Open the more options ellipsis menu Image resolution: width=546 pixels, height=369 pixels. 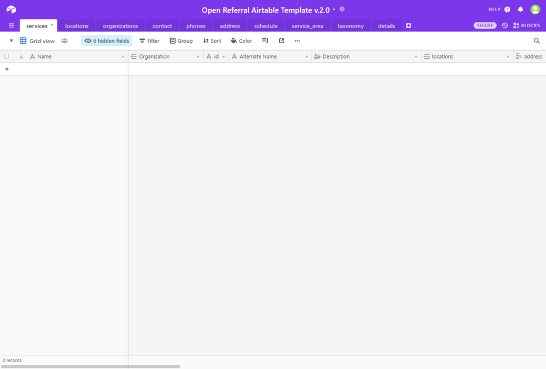(297, 41)
